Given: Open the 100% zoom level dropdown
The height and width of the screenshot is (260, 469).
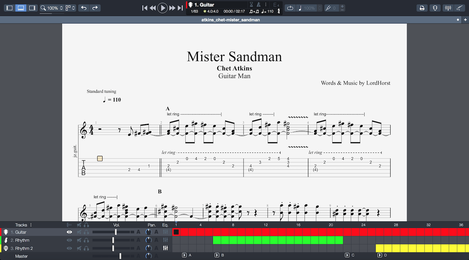Looking at the screenshot, I should (x=52, y=8).
